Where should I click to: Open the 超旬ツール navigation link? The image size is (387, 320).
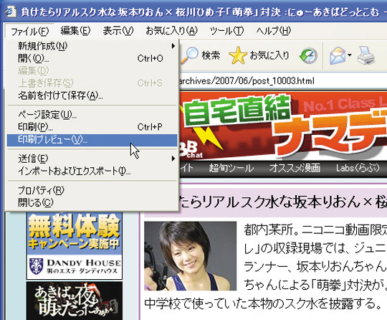coord(231,168)
